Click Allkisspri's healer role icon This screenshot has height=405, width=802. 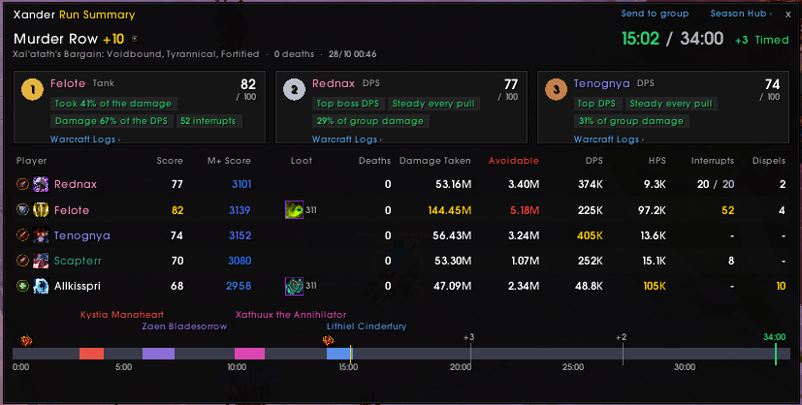tap(22, 286)
